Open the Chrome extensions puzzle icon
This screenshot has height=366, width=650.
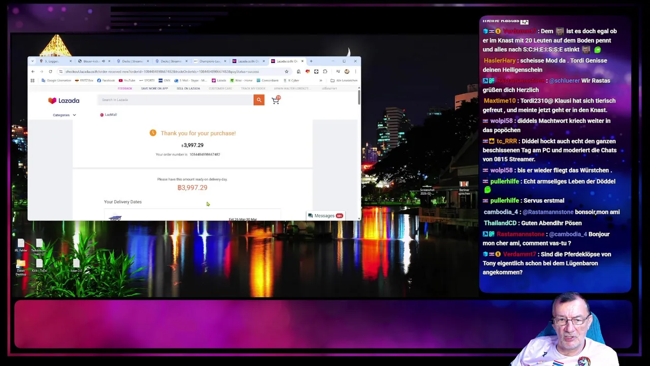[x=325, y=72]
